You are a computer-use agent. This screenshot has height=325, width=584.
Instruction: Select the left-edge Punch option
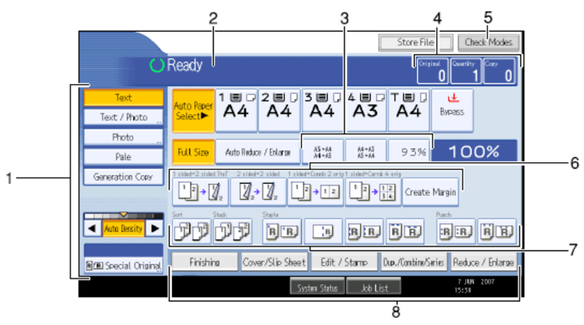click(456, 232)
